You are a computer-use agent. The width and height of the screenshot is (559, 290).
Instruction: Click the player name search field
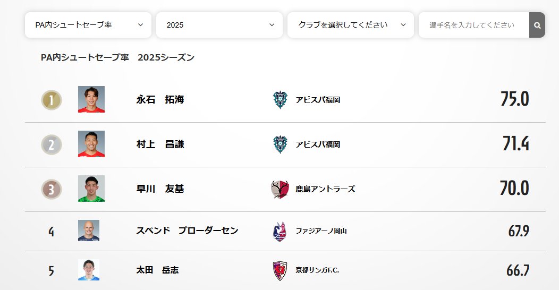(x=473, y=25)
